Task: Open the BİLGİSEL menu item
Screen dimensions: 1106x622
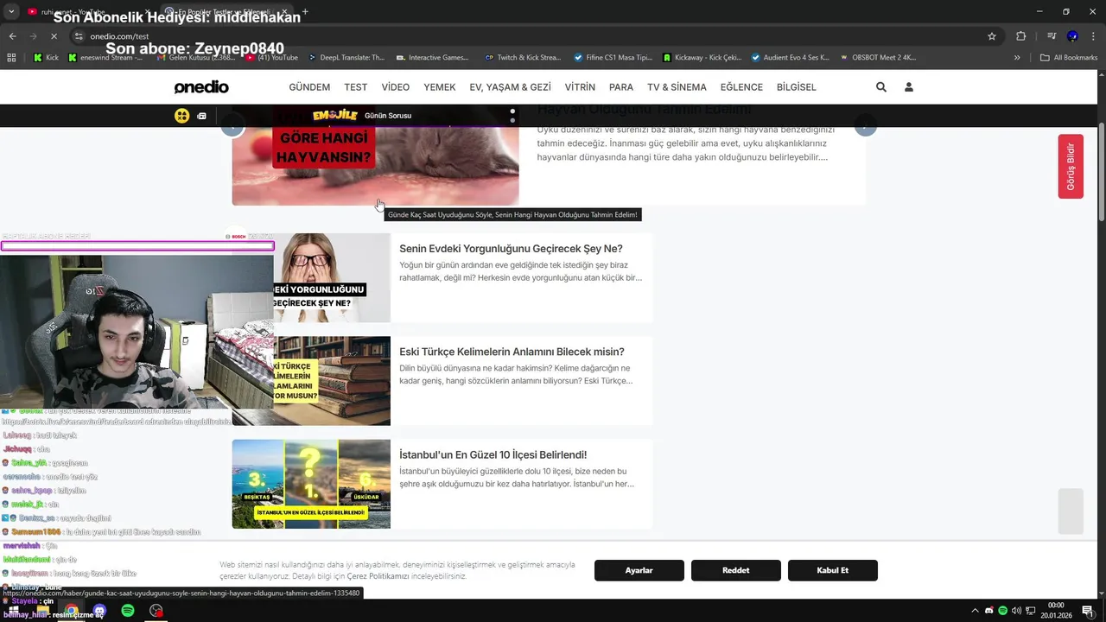Action: [796, 87]
